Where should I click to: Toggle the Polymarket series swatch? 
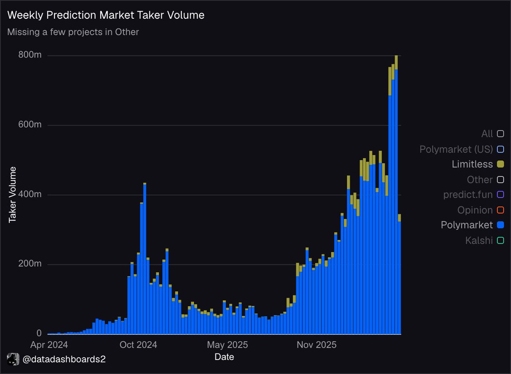pyautogui.click(x=500, y=225)
